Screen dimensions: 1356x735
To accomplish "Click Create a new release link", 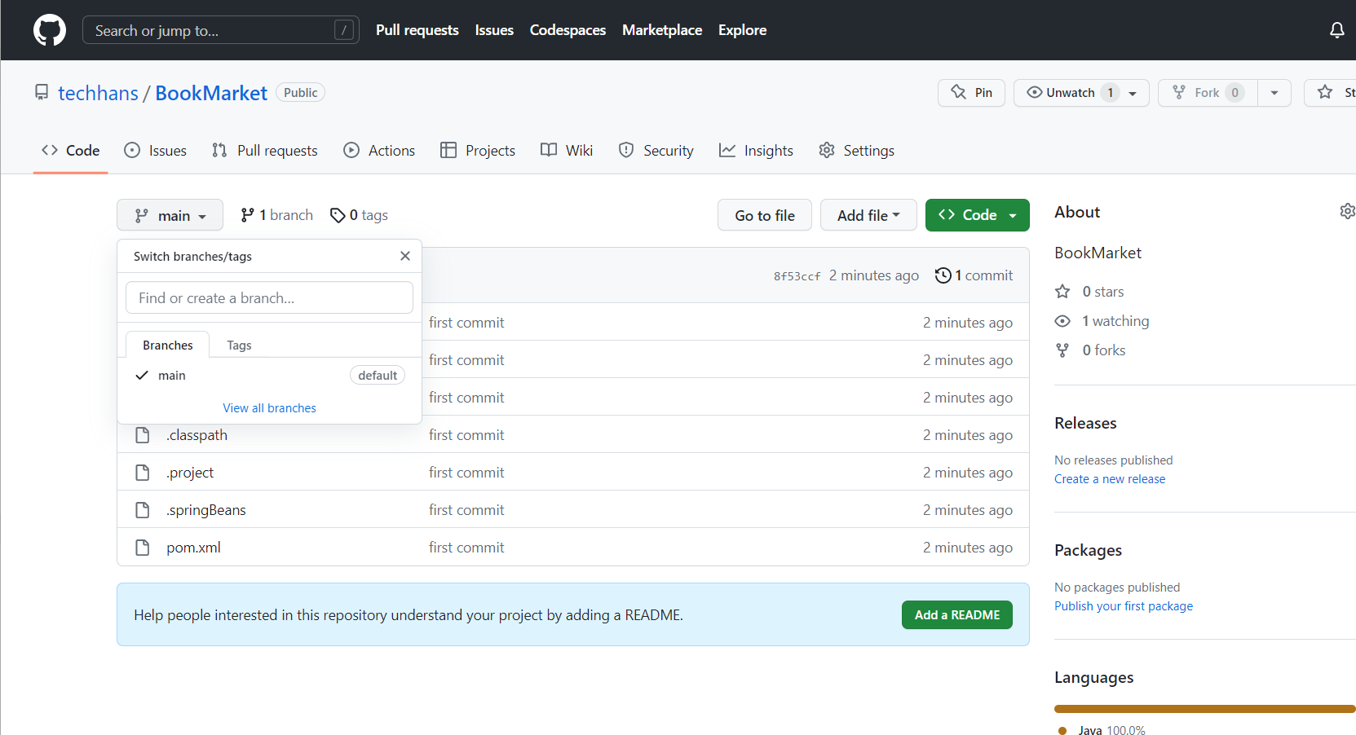I will point(1110,479).
